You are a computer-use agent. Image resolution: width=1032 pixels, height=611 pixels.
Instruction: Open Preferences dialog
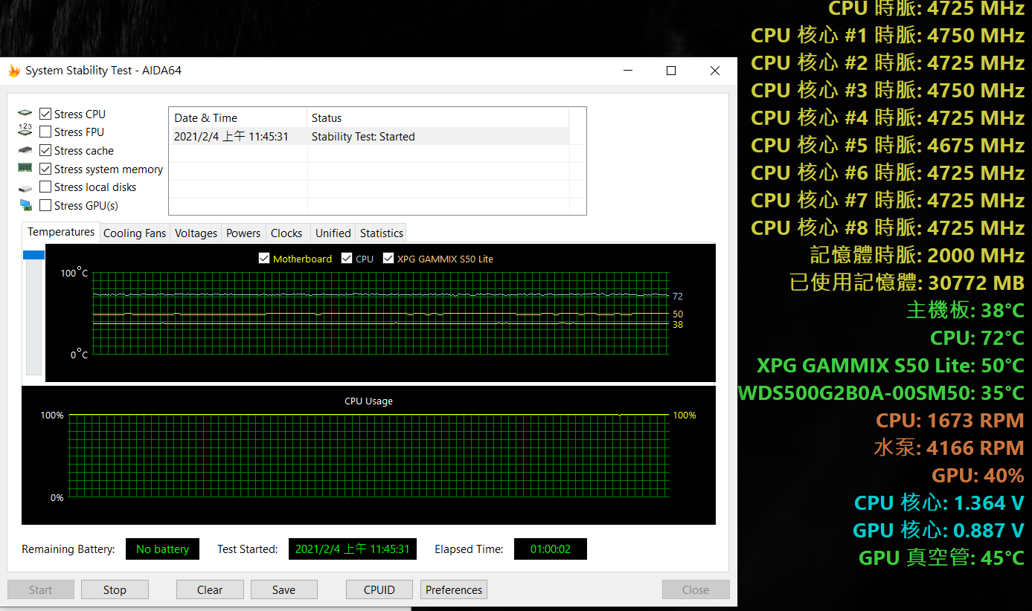point(454,589)
